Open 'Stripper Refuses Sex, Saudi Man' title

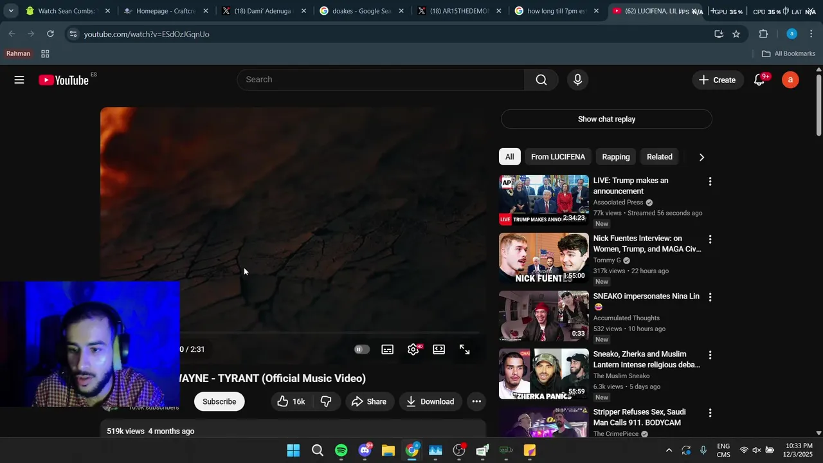pos(639,417)
